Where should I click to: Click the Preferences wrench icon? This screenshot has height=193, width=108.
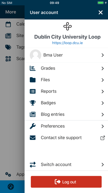33,126
